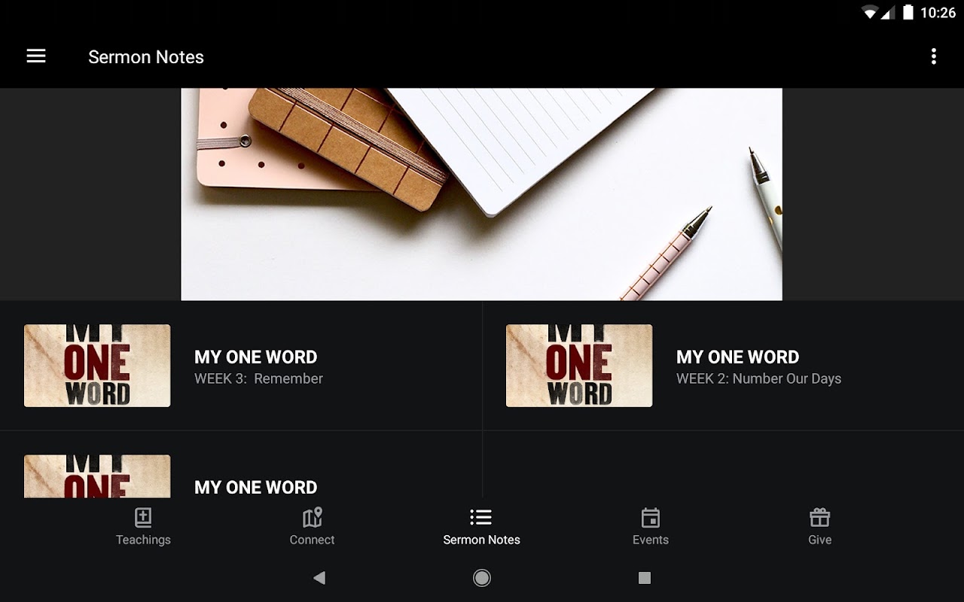Screen dimensions: 964x602
Task: Tap the Events calendar icon
Action: tap(651, 518)
